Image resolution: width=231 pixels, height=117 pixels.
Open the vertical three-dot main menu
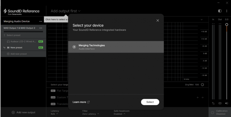(x=227, y=11)
